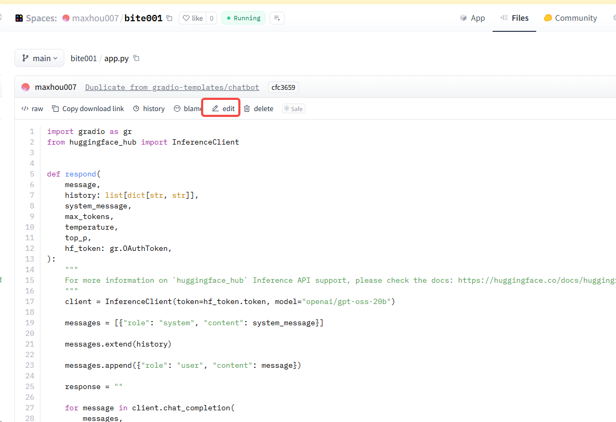The width and height of the screenshot is (616, 422).
Task: Open the blame view
Action: (187, 109)
